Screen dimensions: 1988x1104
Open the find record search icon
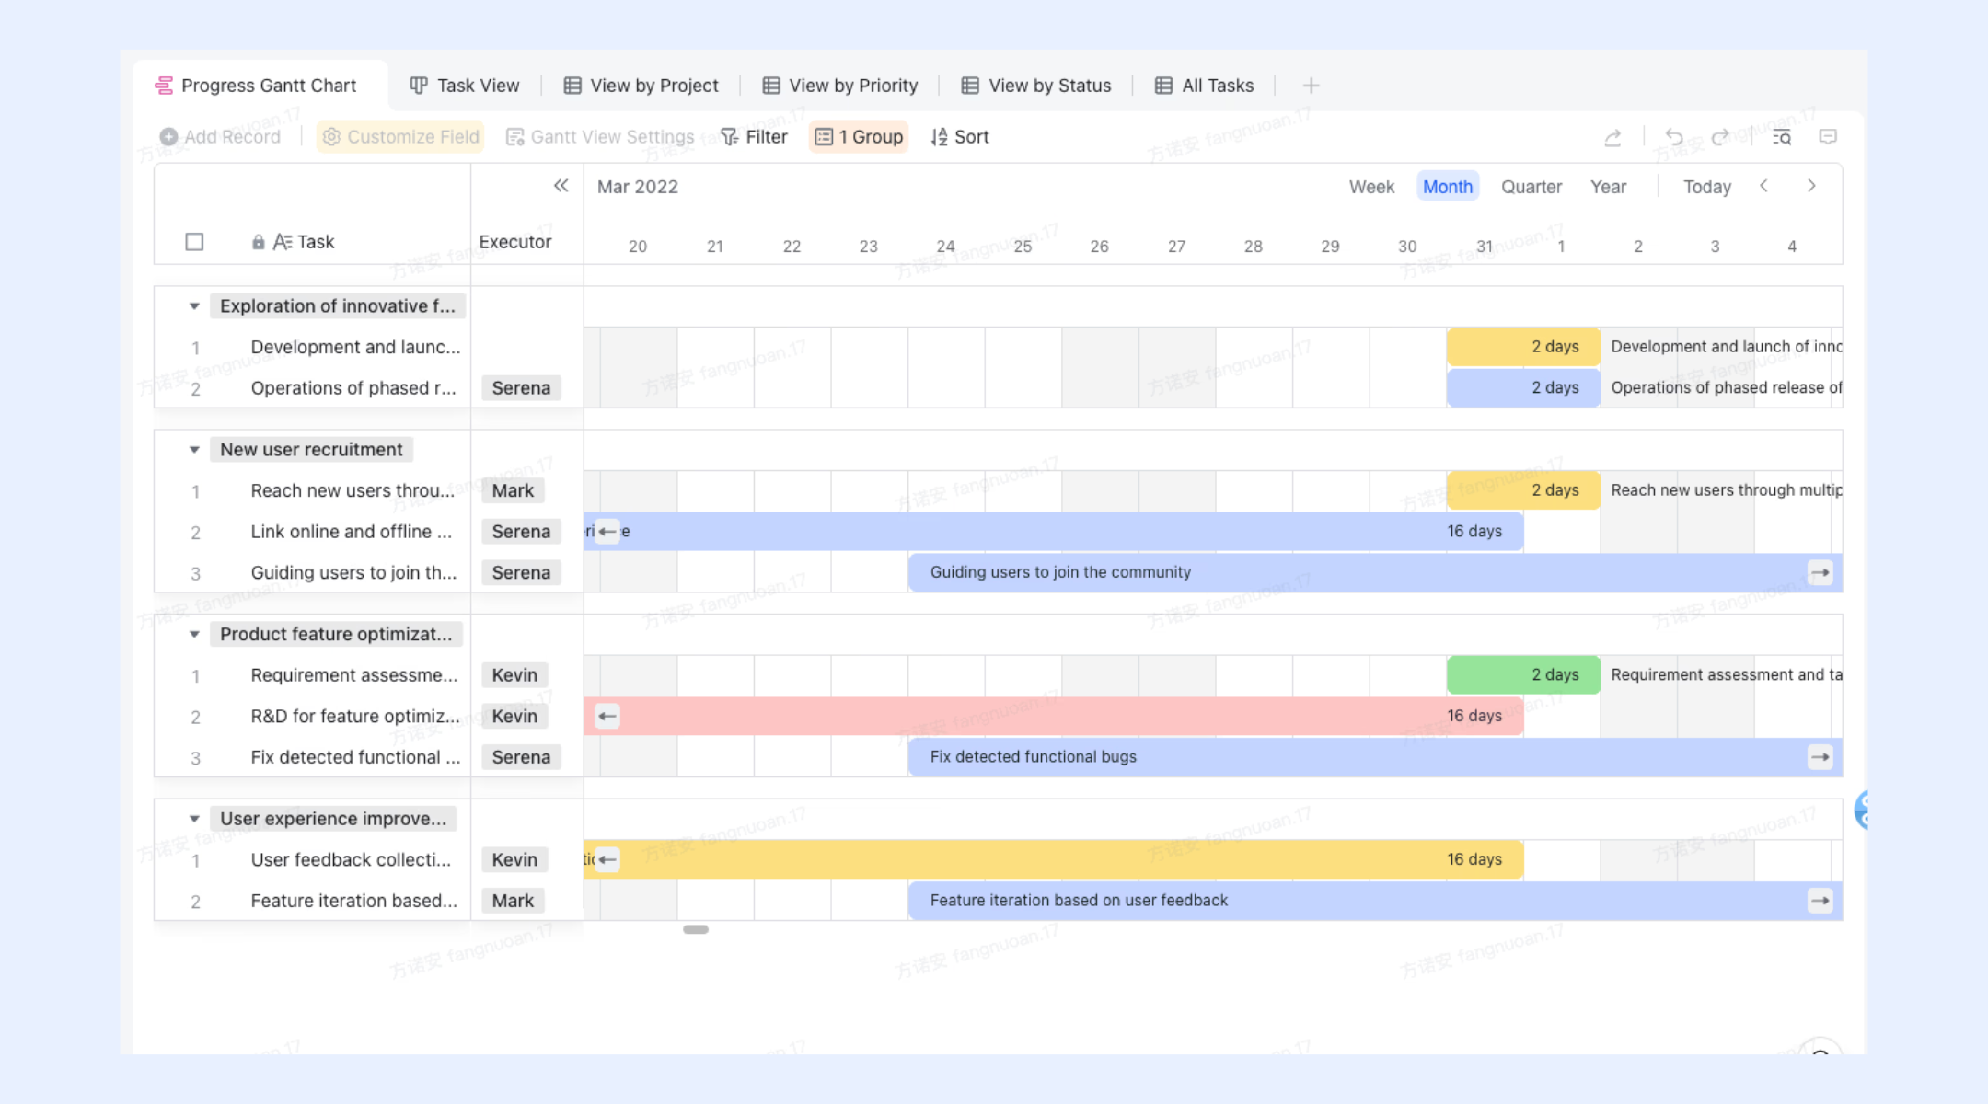tap(1782, 137)
